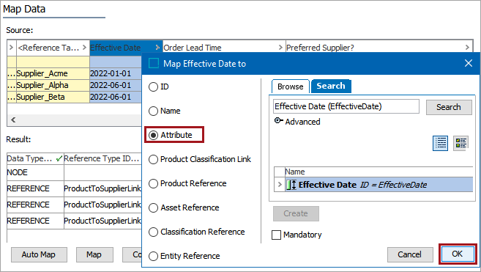The image size is (481, 272).
Task: Select the ID radio button
Action: pyautogui.click(x=153, y=87)
